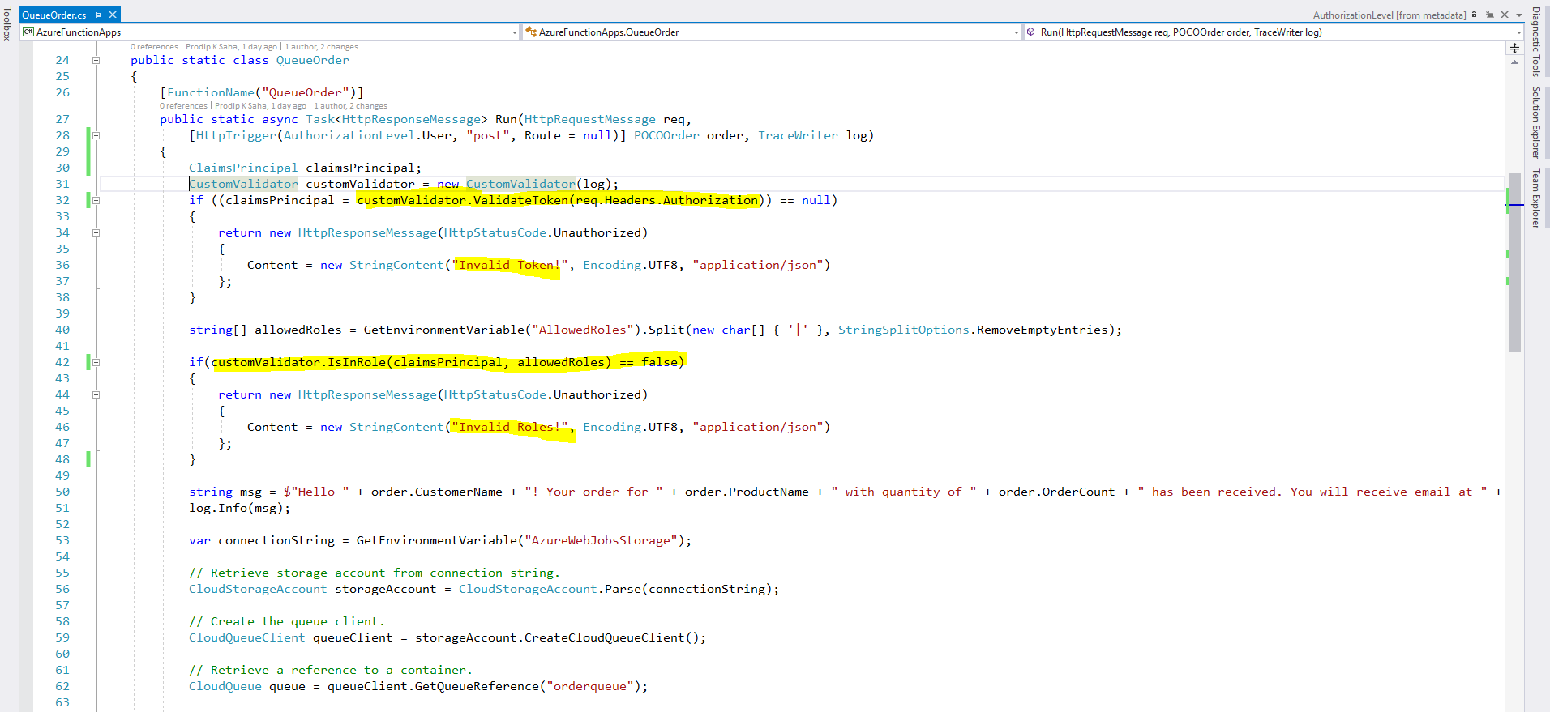Image resolution: width=1550 pixels, height=712 pixels.
Task: Click 'Prodip K Saha, 1 day ago' above class
Action: pyautogui.click(x=232, y=47)
